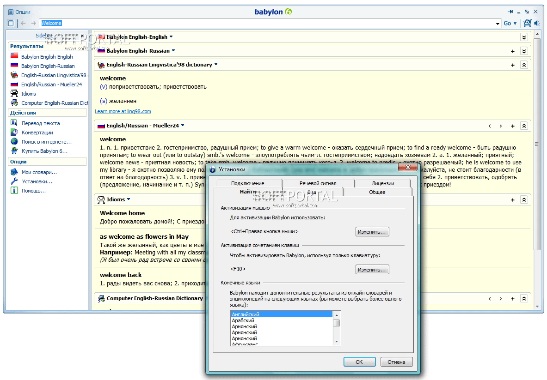Switch to Общее tab
The image size is (547, 380).
(377, 192)
